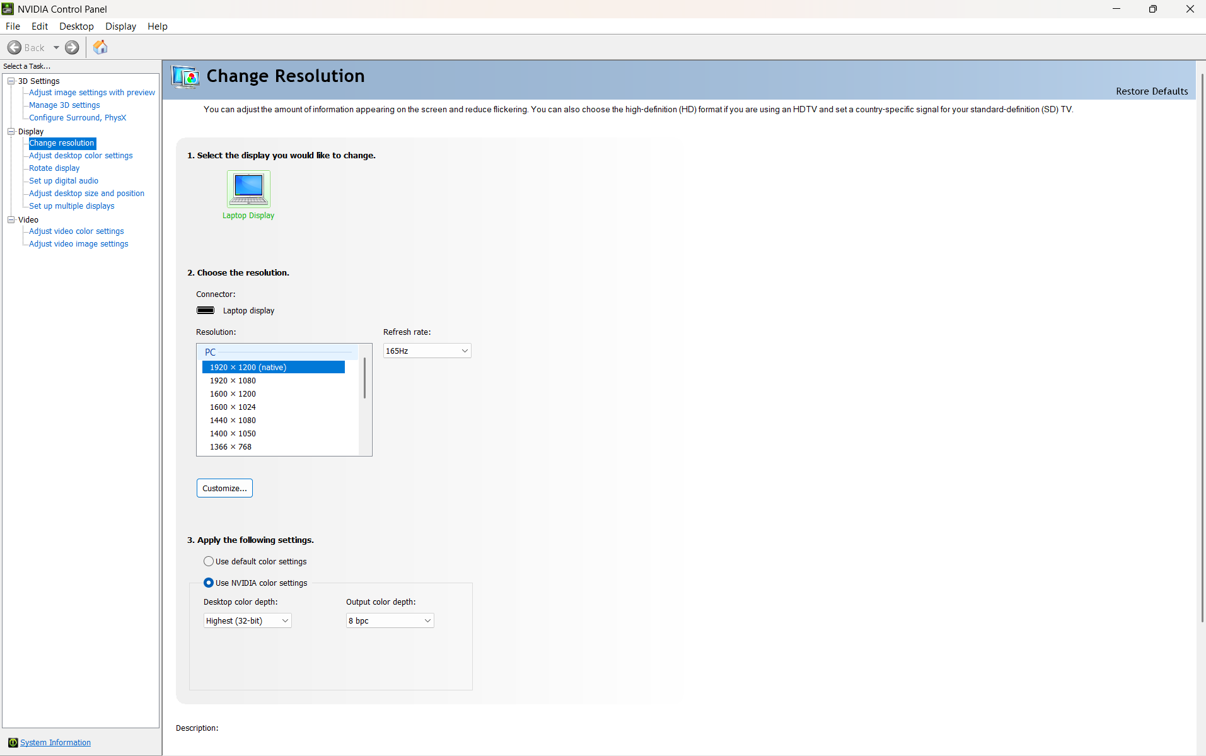The image size is (1206, 756).
Task: Close the NVIDIA Control Panel
Action: (1190, 9)
